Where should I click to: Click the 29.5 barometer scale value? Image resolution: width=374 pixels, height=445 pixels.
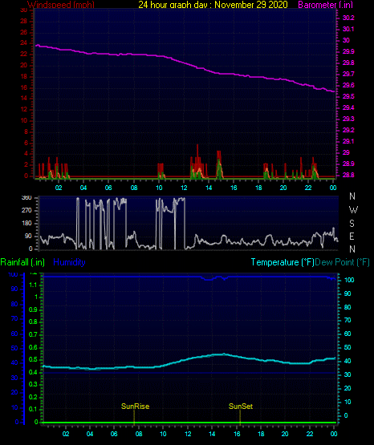348,96
